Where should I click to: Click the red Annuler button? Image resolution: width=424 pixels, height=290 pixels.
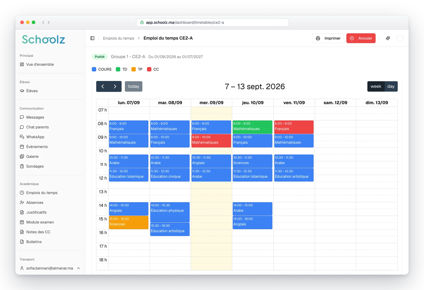pyautogui.click(x=361, y=38)
